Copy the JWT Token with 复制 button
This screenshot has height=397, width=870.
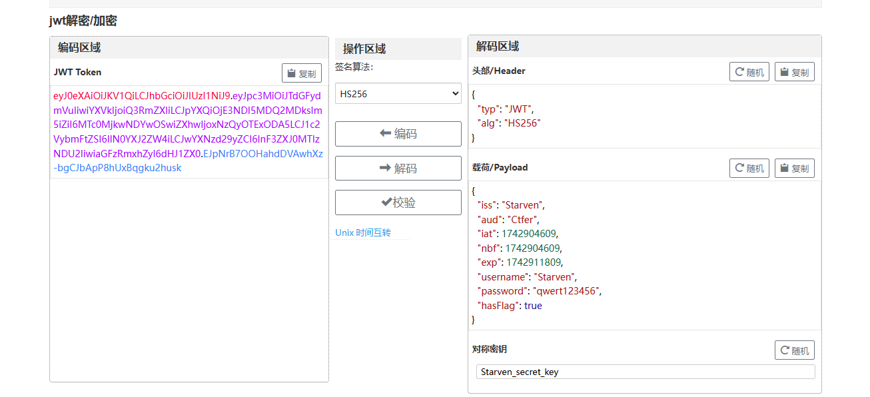(301, 73)
